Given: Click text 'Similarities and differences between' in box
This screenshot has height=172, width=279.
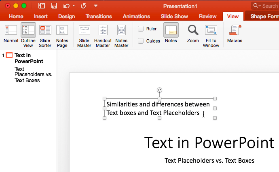Looking at the screenshot, I should (158, 104).
